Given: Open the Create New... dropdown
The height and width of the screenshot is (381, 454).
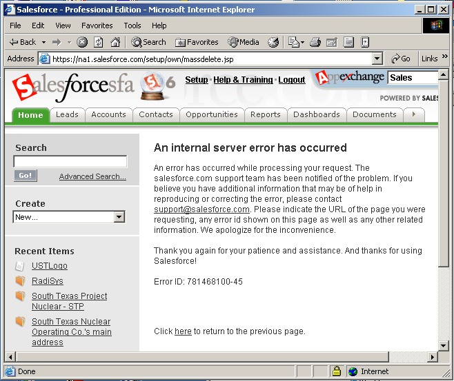Looking at the screenshot, I should click(x=69, y=217).
